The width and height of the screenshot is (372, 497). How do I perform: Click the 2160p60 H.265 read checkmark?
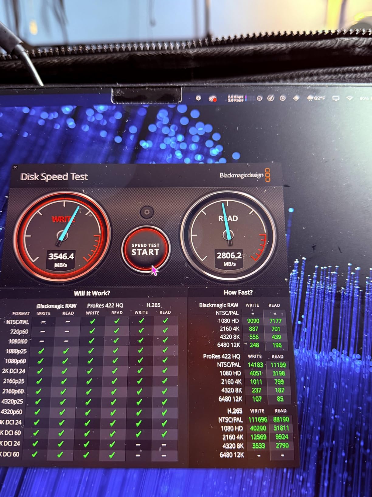pyautogui.click(x=164, y=391)
